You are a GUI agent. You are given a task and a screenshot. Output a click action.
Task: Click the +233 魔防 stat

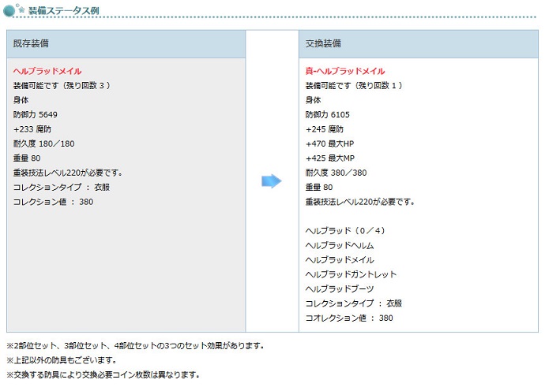pyautogui.click(x=32, y=129)
